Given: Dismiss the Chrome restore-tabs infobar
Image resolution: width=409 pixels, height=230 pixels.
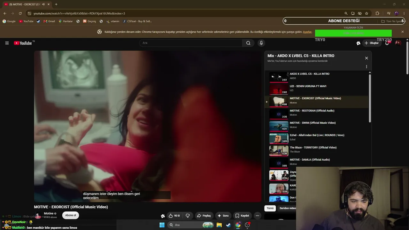Looking at the screenshot, I should (403, 32).
